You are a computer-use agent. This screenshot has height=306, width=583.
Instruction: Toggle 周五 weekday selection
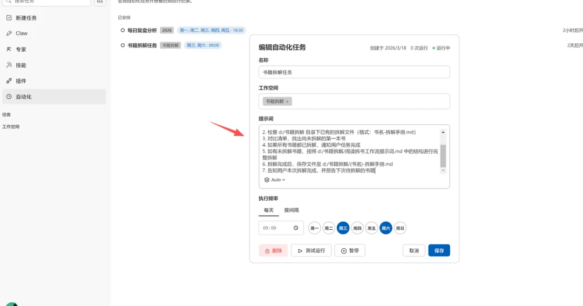coord(371,228)
